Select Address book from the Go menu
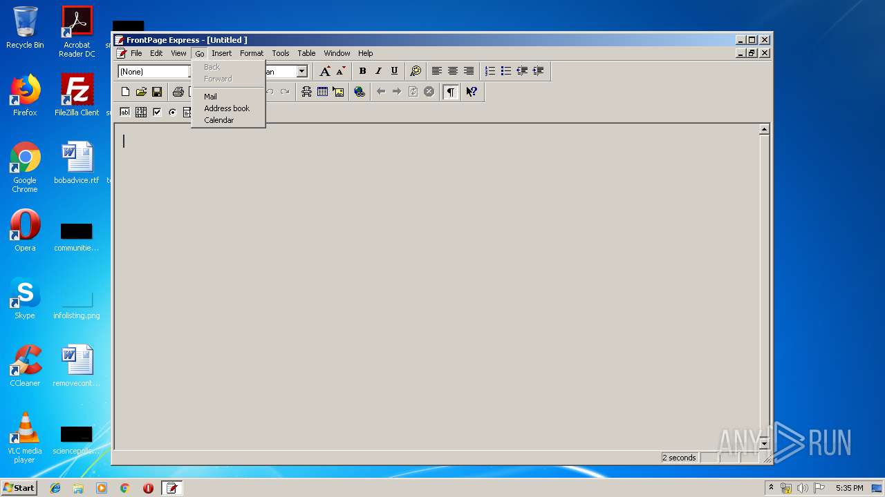This screenshot has width=885, height=497. pyautogui.click(x=228, y=108)
